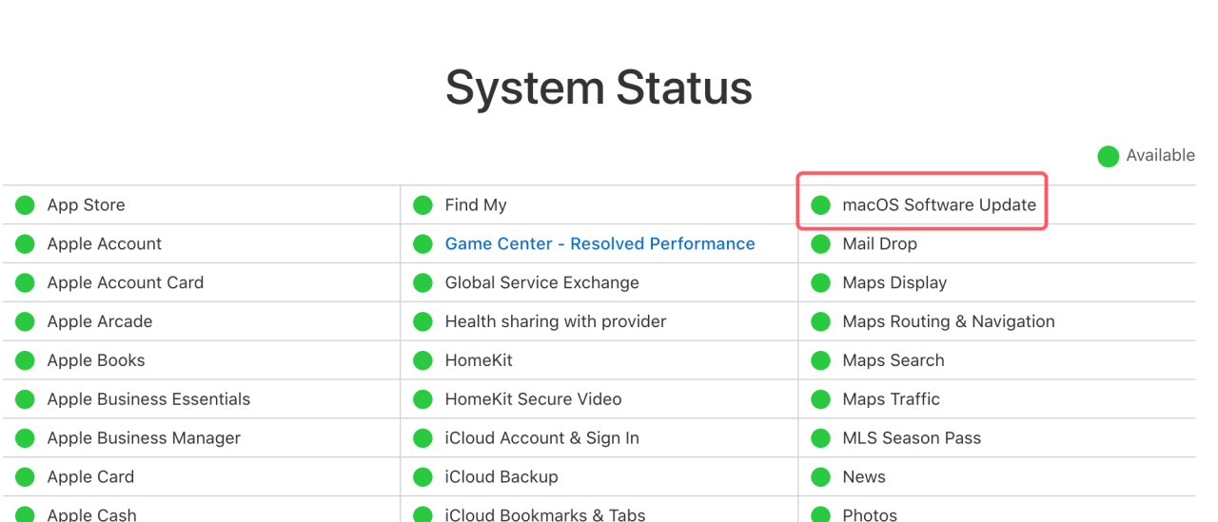This screenshot has height=522, width=1218.
Task: Click the Game Center status dot
Action: [422, 244]
